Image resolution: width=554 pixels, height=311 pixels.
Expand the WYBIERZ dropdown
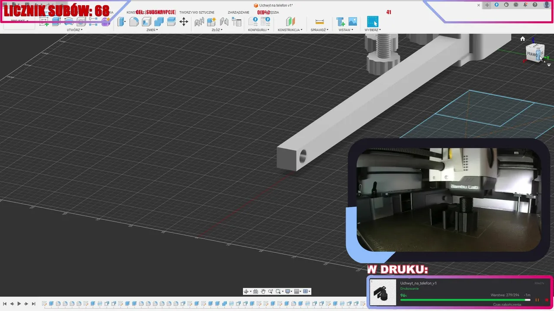[373, 30]
